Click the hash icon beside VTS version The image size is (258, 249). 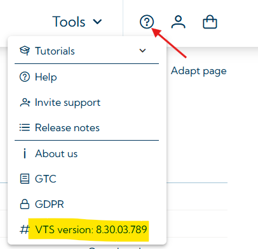(x=24, y=229)
